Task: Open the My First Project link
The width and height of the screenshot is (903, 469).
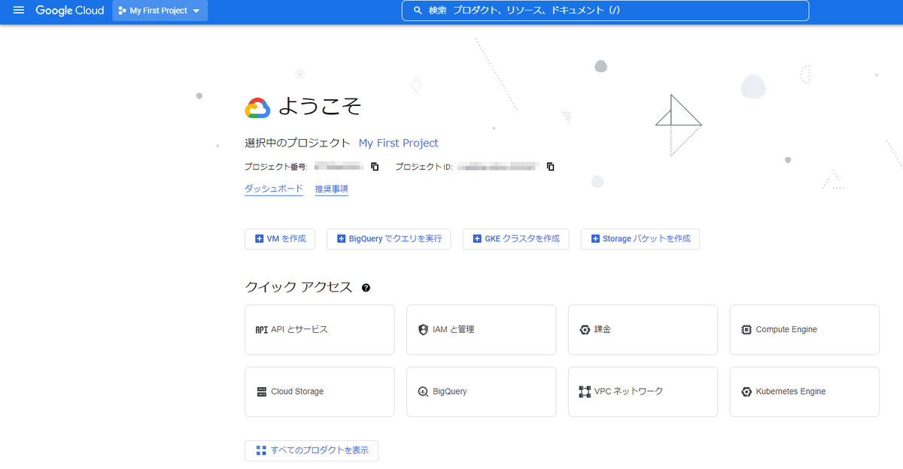Action: click(x=398, y=143)
